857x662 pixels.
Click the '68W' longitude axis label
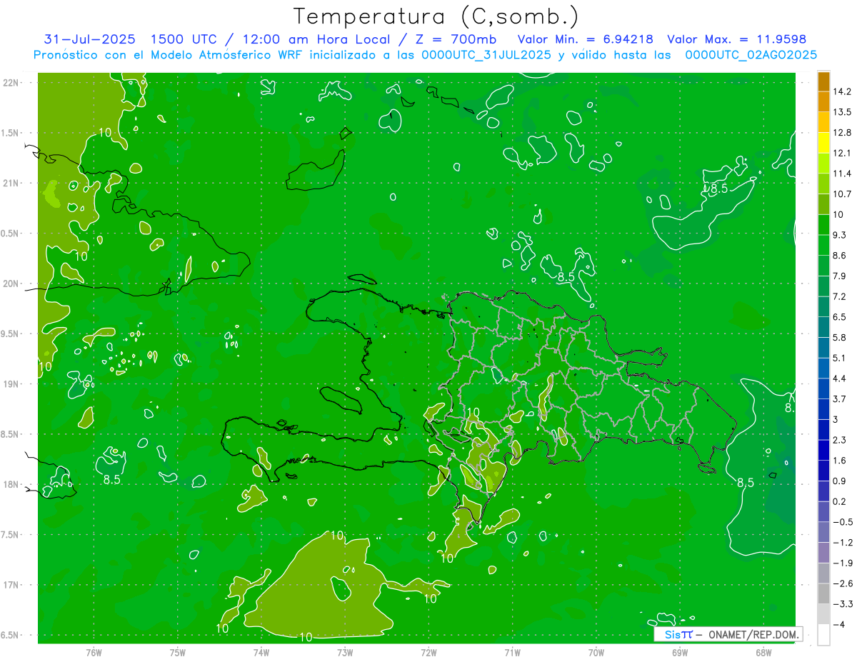[x=763, y=653]
